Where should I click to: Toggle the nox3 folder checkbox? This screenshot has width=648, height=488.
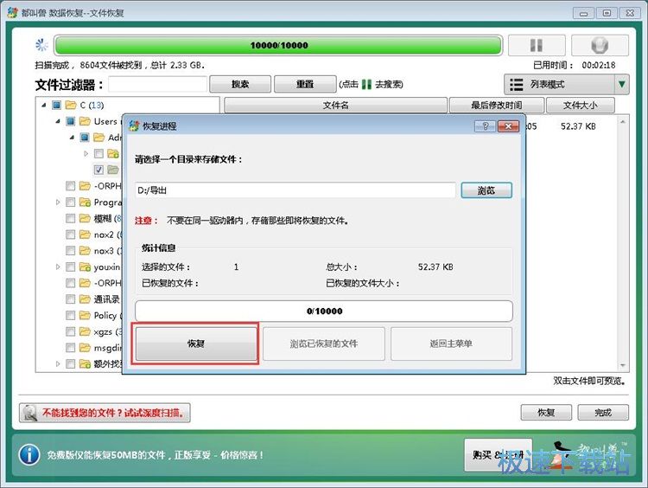tap(71, 251)
